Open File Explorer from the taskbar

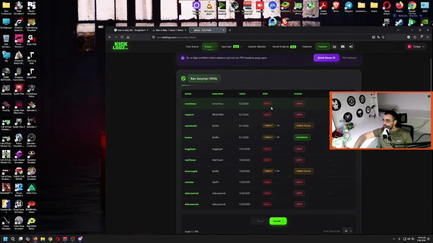coord(43,239)
